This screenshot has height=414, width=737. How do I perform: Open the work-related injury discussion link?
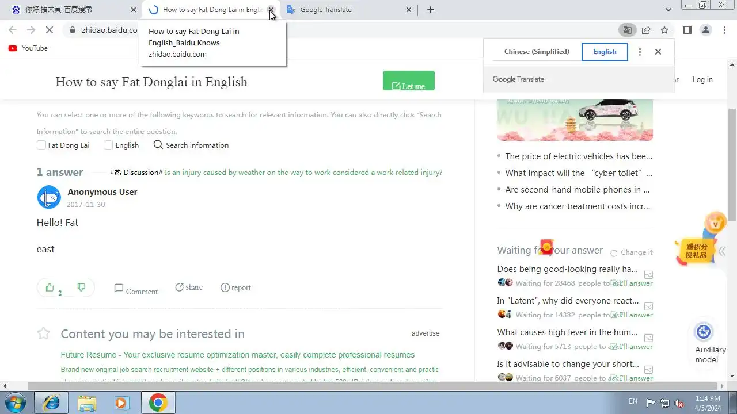[x=303, y=172]
